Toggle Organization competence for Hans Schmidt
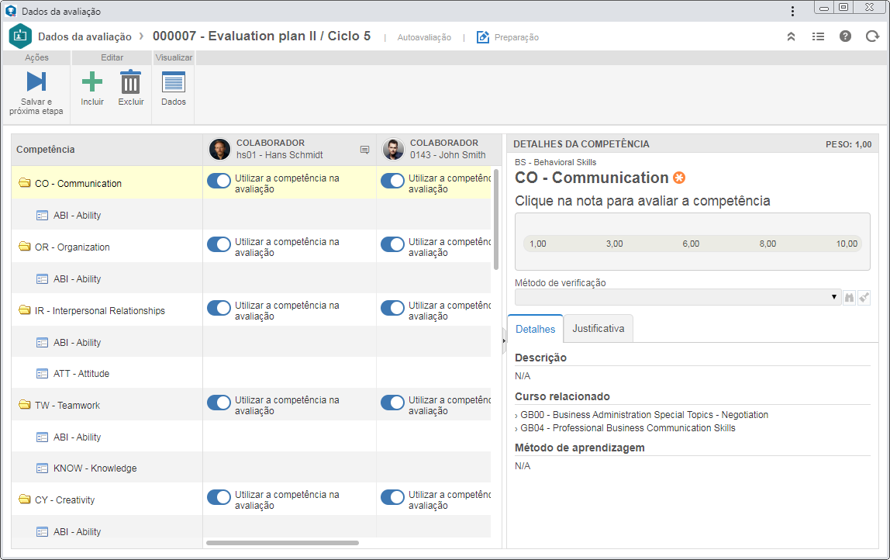The image size is (890, 560). [x=219, y=244]
